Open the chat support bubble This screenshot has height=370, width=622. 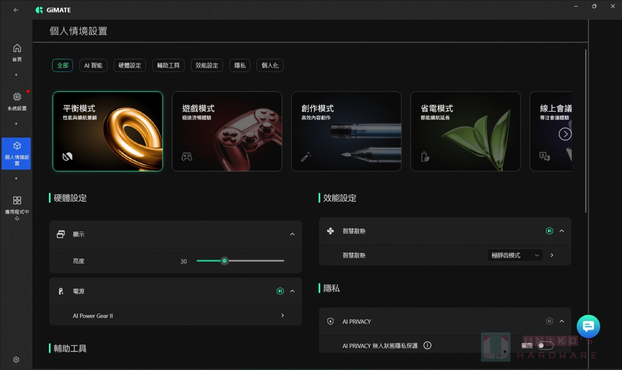[x=588, y=326]
